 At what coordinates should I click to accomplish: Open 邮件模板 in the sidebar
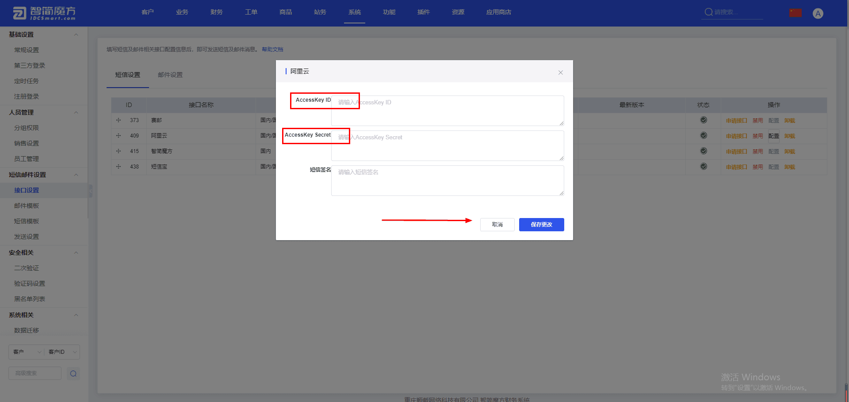tap(27, 206)
